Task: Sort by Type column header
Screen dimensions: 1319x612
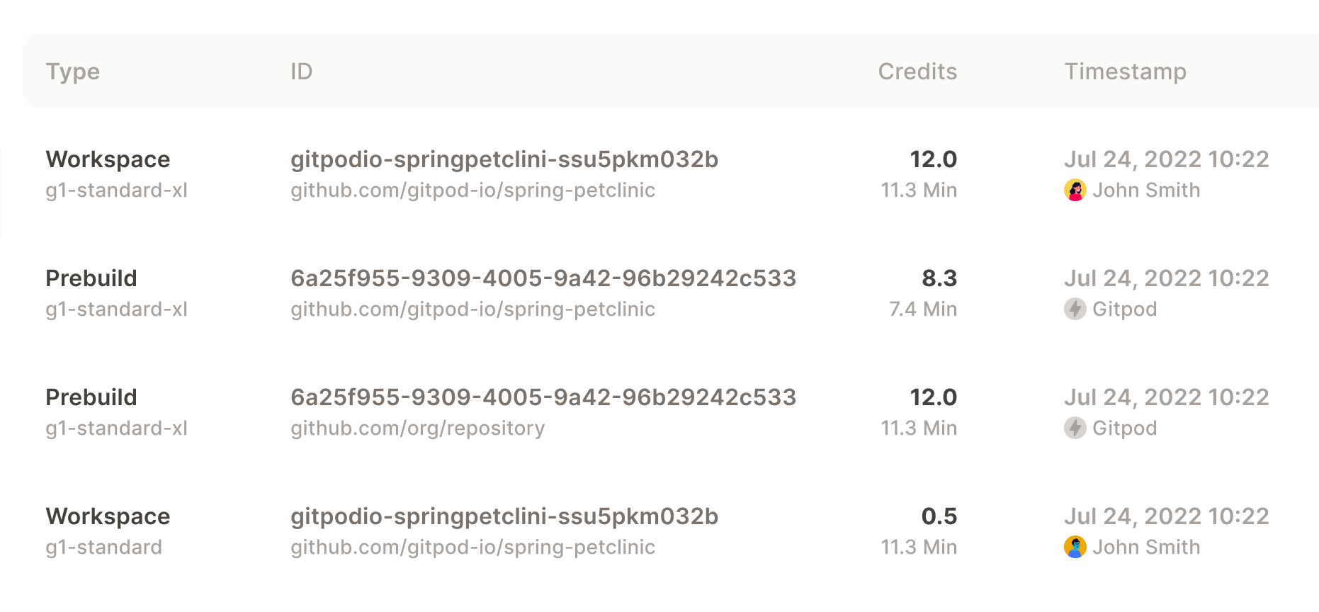Action: click(73, 72)
